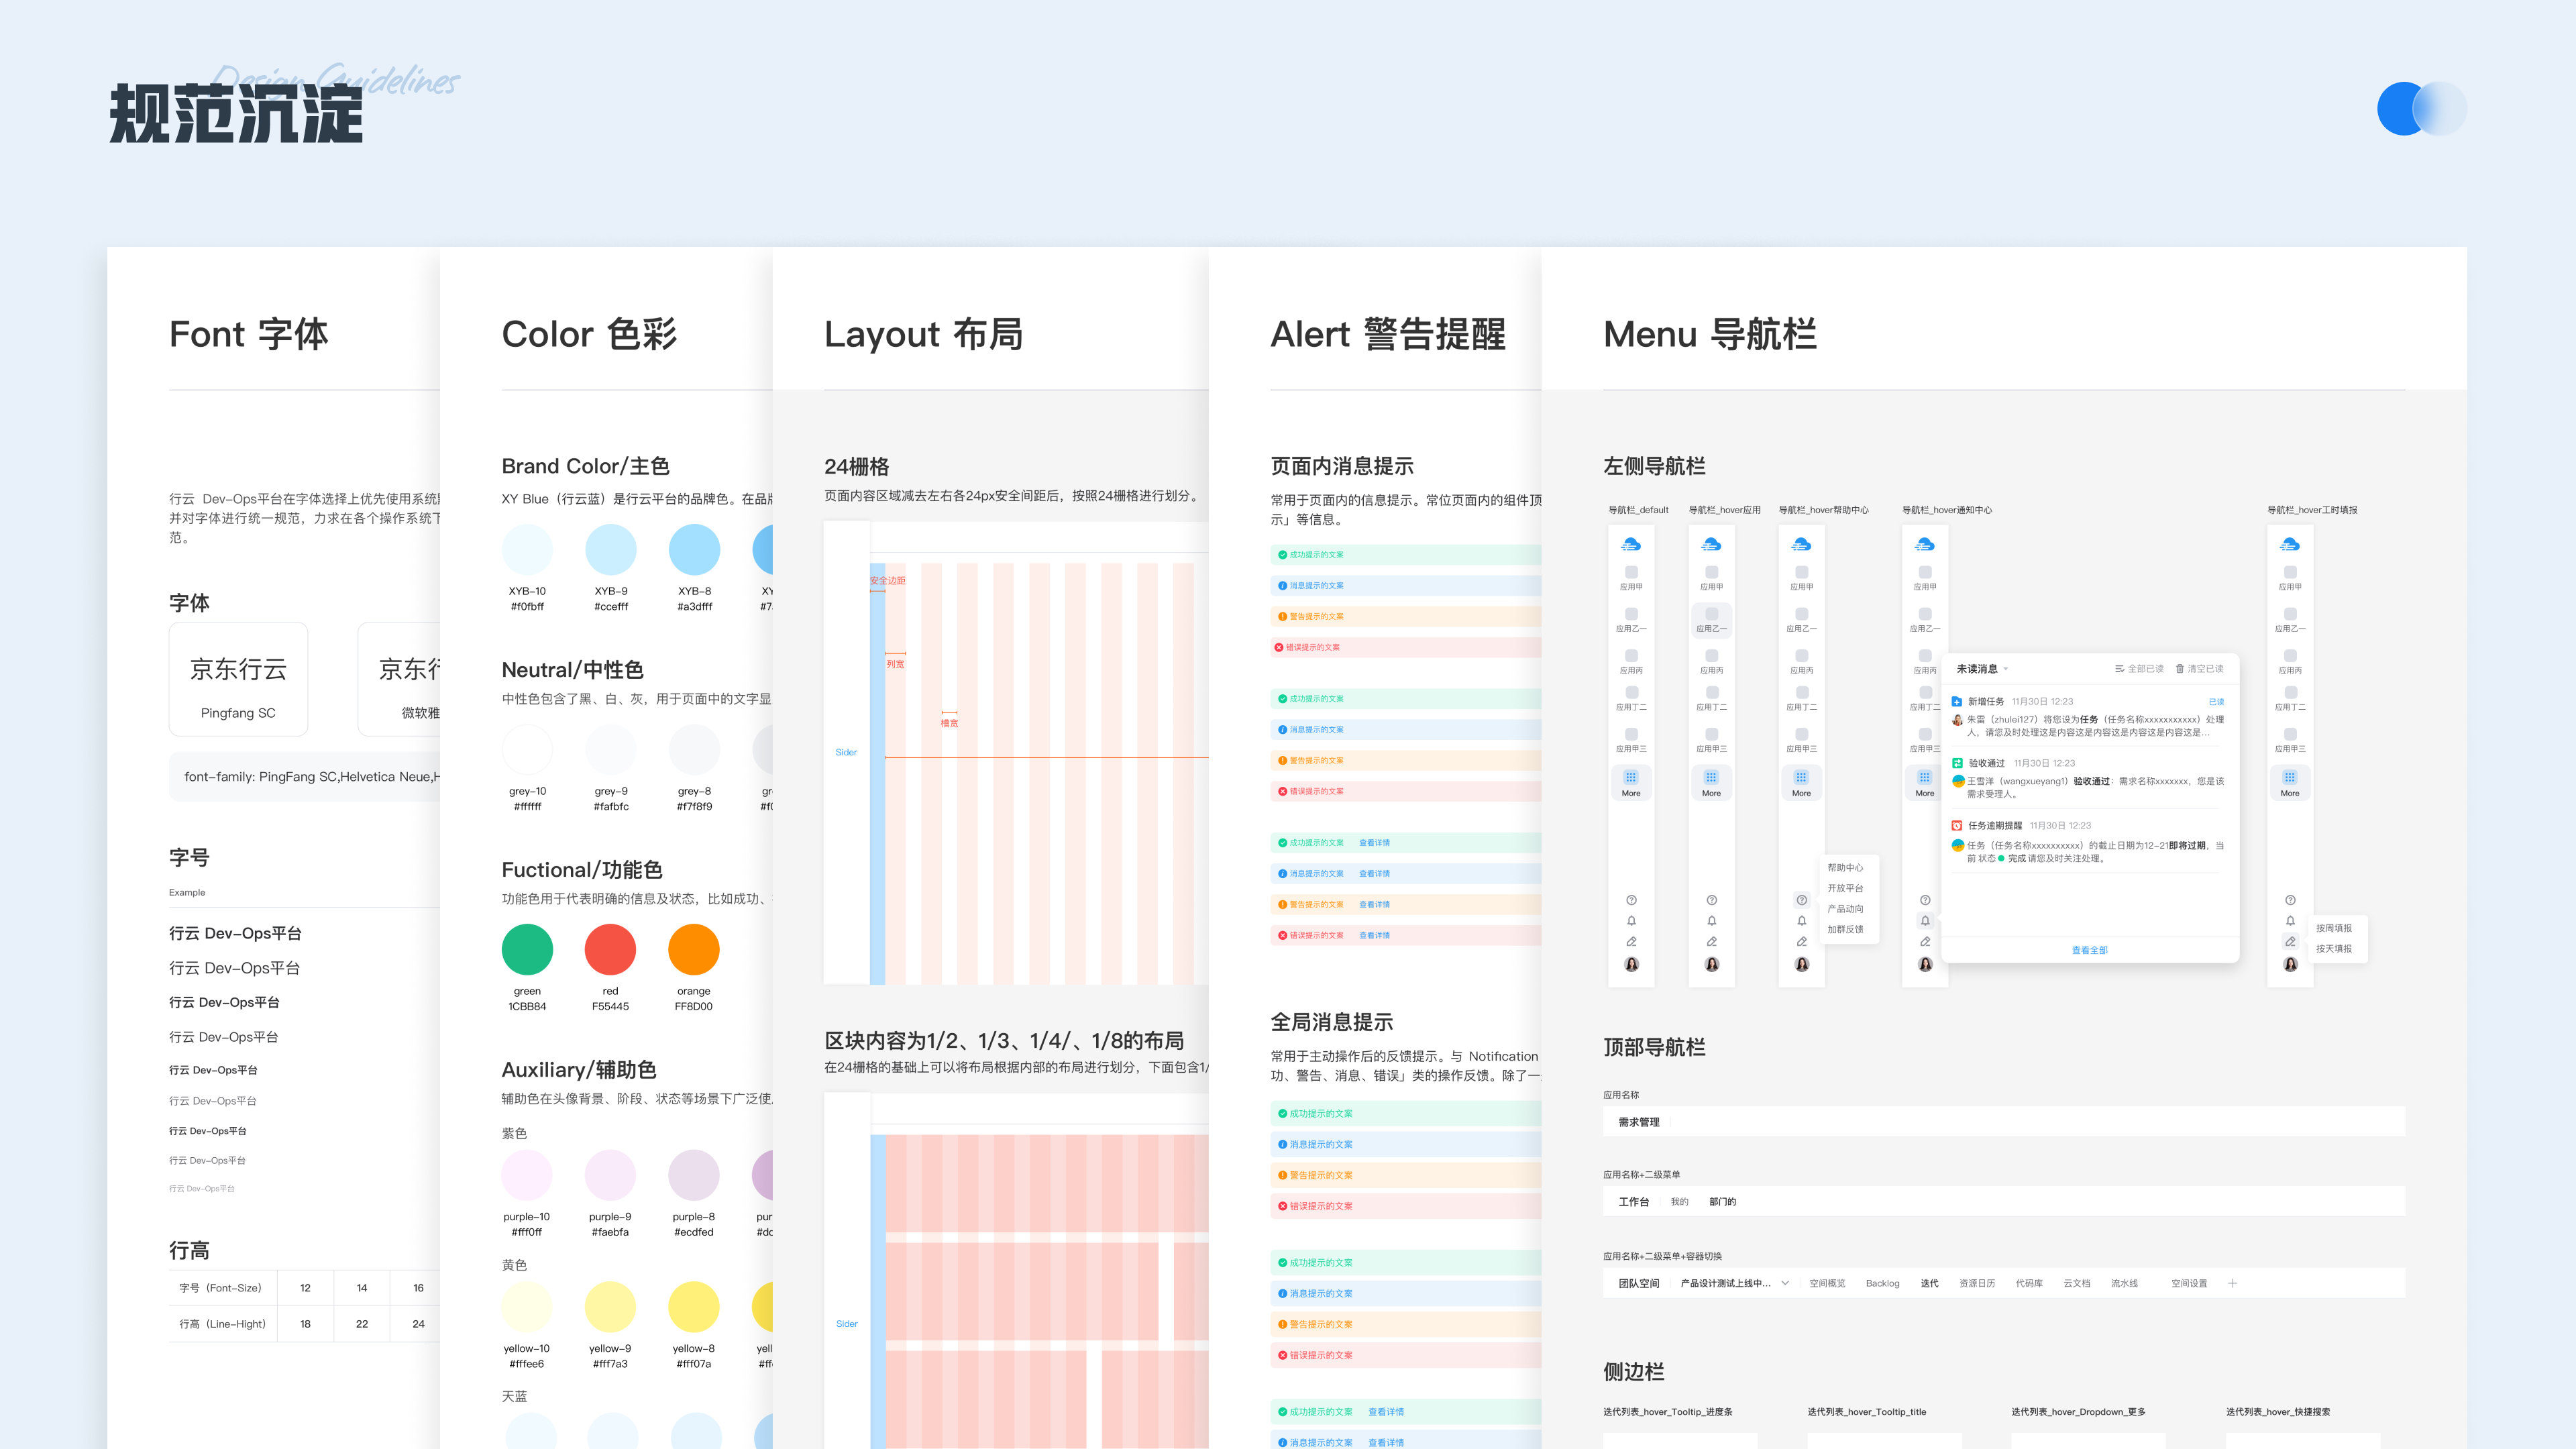The image size is (2576, 1449).
Task: Click the trash icon next to 清空已读
Action: point(2180,669)
